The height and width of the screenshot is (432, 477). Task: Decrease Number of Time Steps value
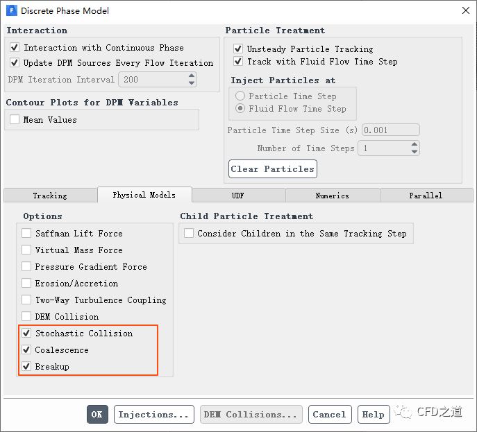click(415, 152)
